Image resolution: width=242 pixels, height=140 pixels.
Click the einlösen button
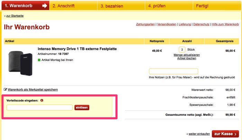(x=82, y=108)
